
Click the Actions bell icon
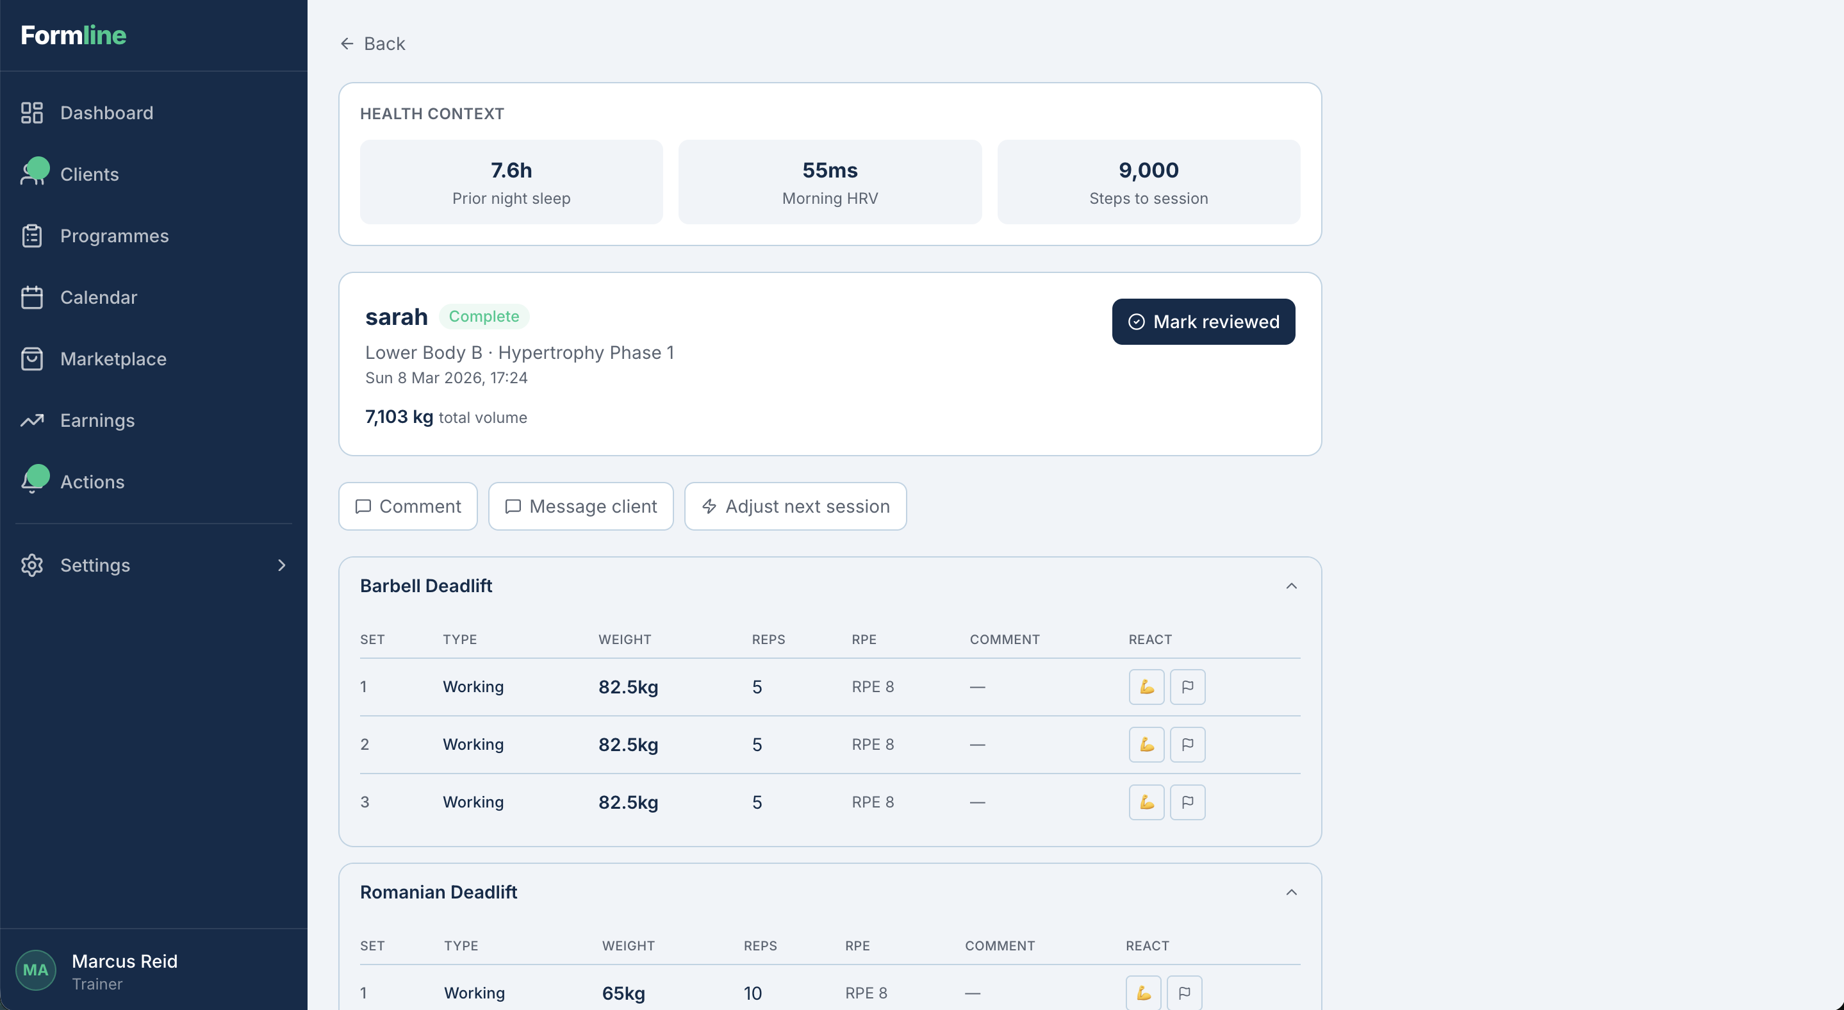(31, 482)
